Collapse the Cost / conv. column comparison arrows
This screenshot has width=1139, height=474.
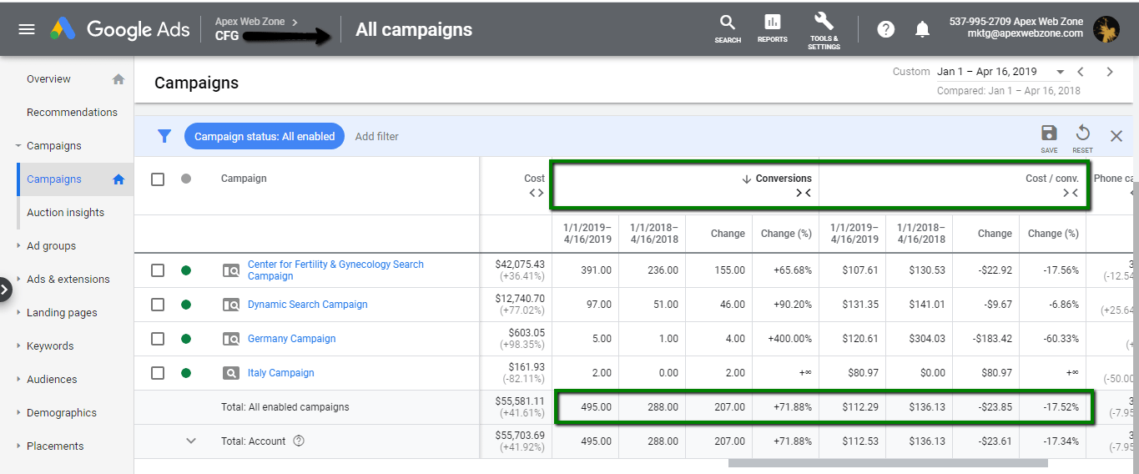[1071, 193]
